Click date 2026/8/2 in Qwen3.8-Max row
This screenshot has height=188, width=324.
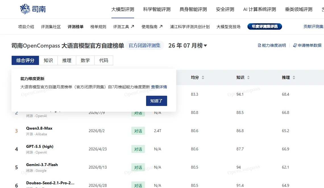97,131
